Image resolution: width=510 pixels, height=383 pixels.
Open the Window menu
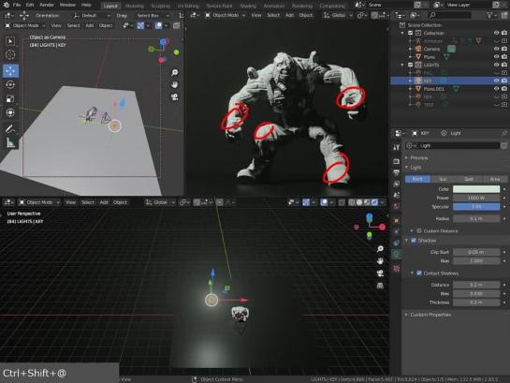pyautogui.click(x=67, y=5)
